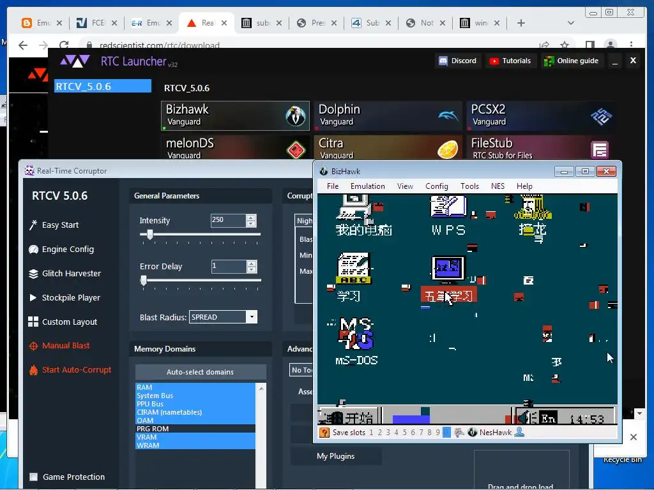654x490 pixels.
Task: Open the Tools menu in BizHawk
Action: [469, 186]
